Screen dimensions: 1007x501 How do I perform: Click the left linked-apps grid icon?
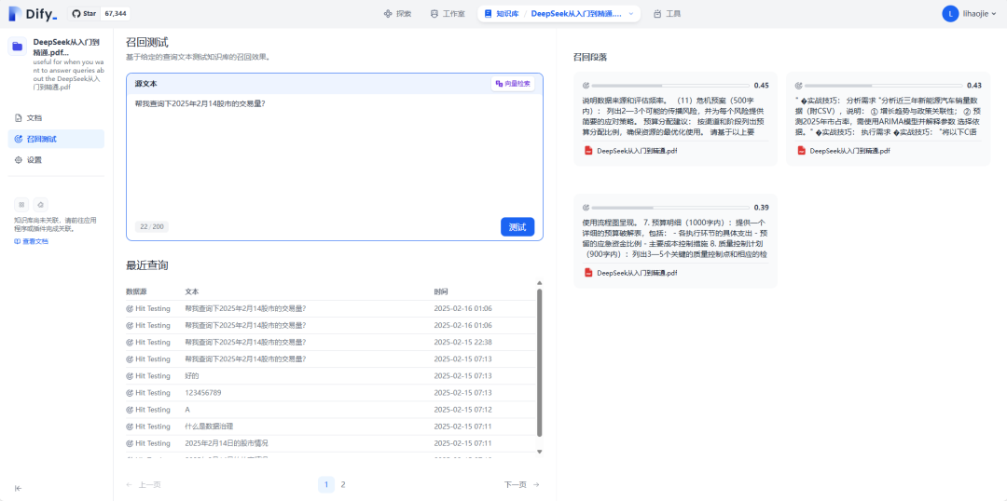[21, 205]
